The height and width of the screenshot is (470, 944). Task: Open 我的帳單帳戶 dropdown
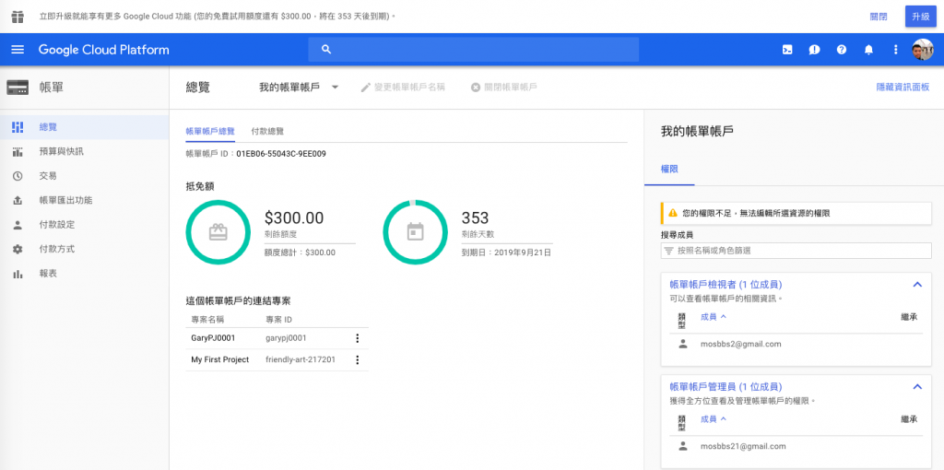click(300, 88)
